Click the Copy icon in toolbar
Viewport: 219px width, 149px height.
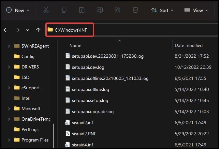[x=64, y=10]
